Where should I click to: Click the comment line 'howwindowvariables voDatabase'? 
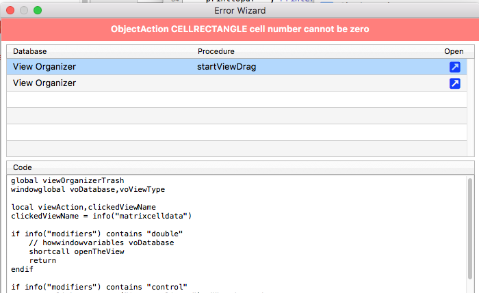pyautogui.click(x=101, y=242)
